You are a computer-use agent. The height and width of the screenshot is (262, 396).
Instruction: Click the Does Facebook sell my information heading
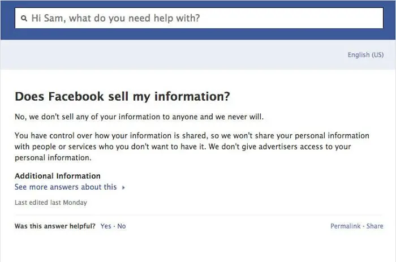[122, 97]
